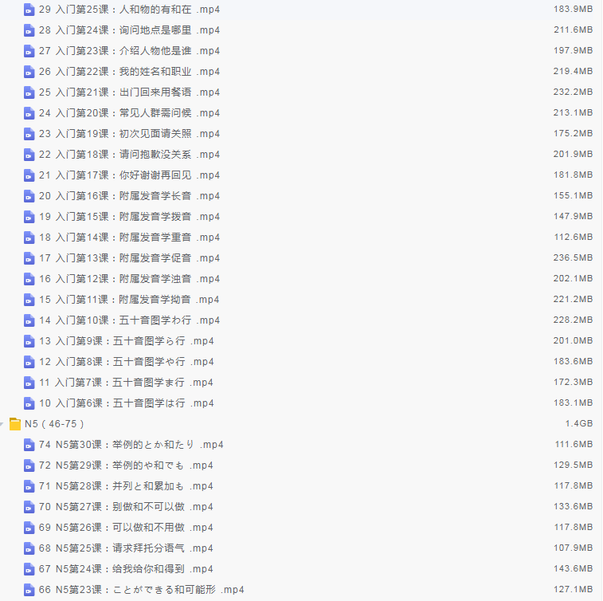The width and height of the screenshot is (603, 601).
Task: Collapse the N5（46-75）folder arrow
Action: point(2,424)
